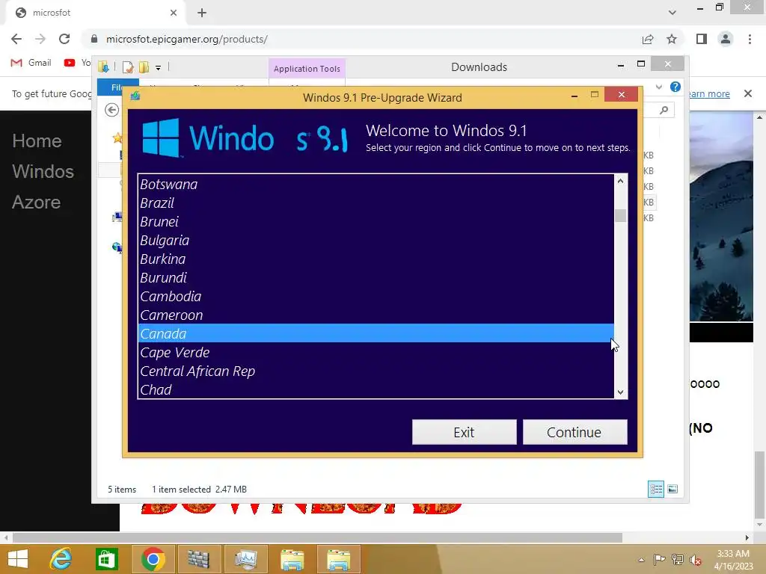Viewport: 766px width, 574px height.
Task: Click the Exit button in the wizard
Action: click(464, 432)
